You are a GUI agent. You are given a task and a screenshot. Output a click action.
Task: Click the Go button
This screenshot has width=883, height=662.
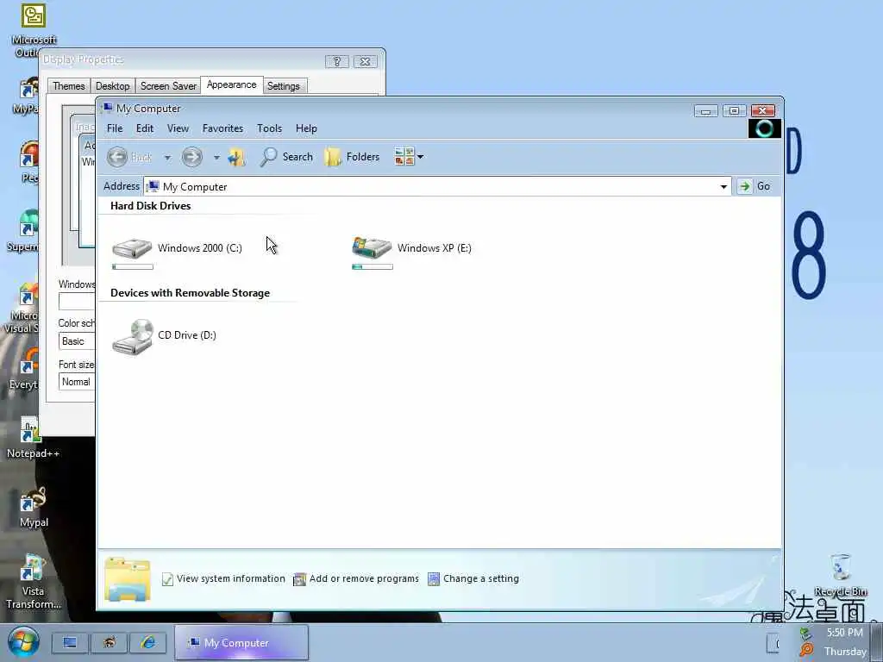tap(755, 186)
